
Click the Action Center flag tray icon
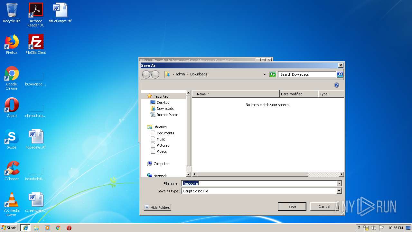pyautogui.click(x=381, y=228)
